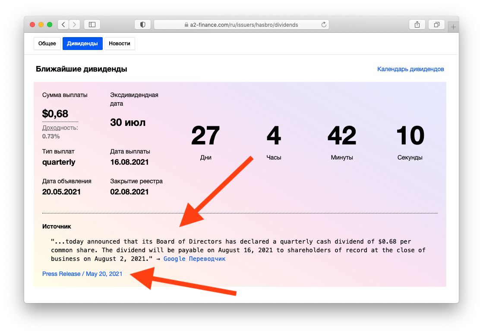The image size is (483, 335).
Task: Click the 42 minutes countdown number
Action: 342,136
